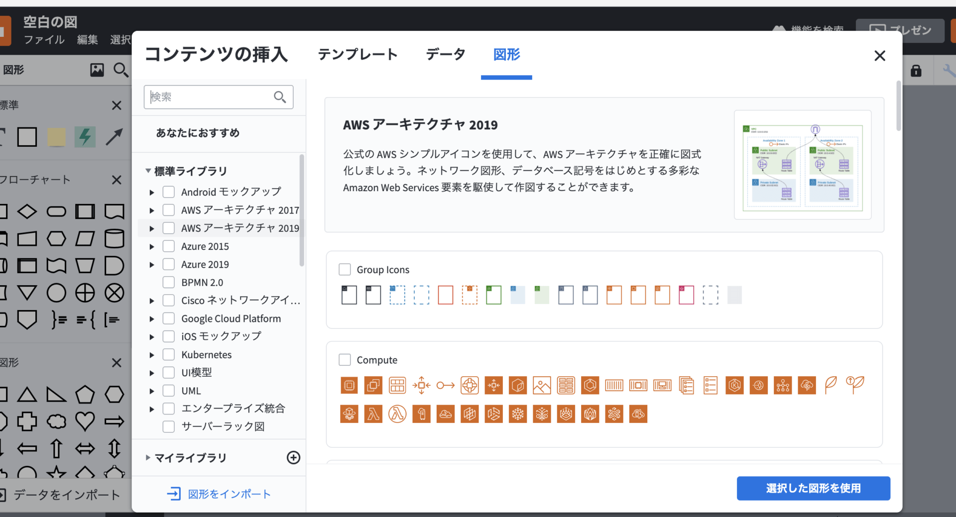
Task: Check the Group Icons checkbox
Action: (x=345, y=270)
